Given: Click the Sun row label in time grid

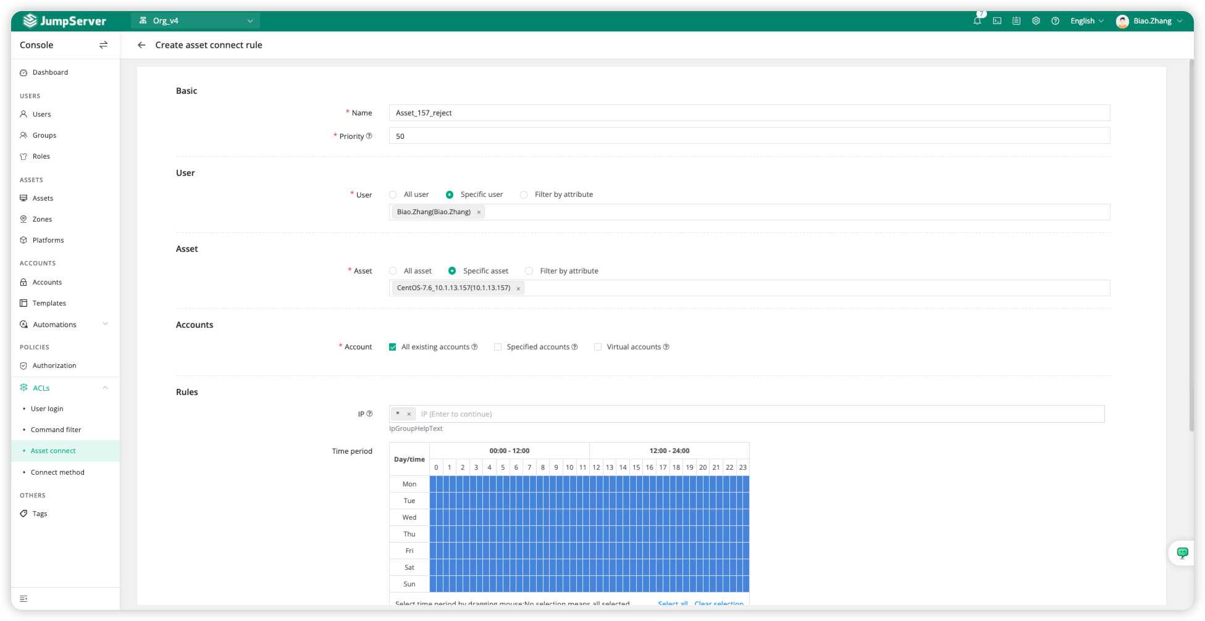Looking at the screenshot, I should coord(409,584).
